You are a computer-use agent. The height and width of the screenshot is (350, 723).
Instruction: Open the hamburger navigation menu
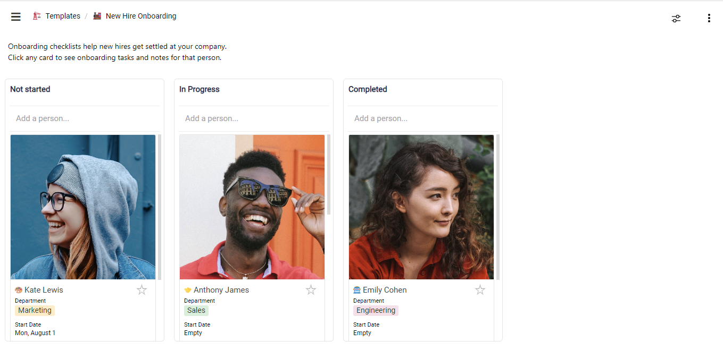pos(16,16)
